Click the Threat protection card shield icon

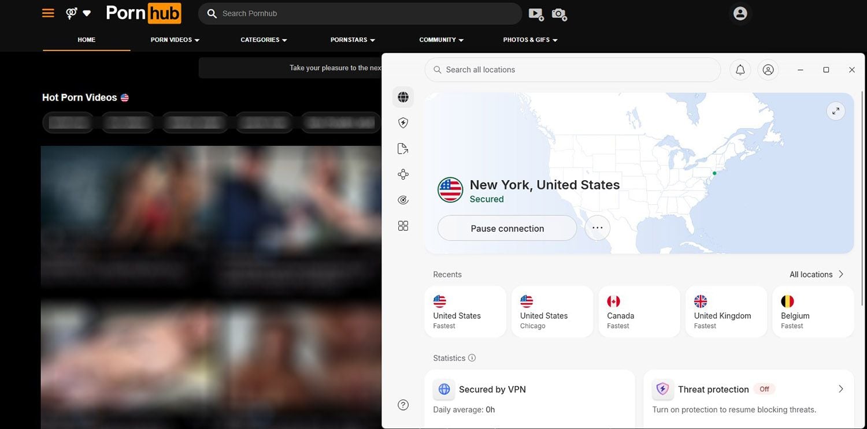(x=662, y=389)
